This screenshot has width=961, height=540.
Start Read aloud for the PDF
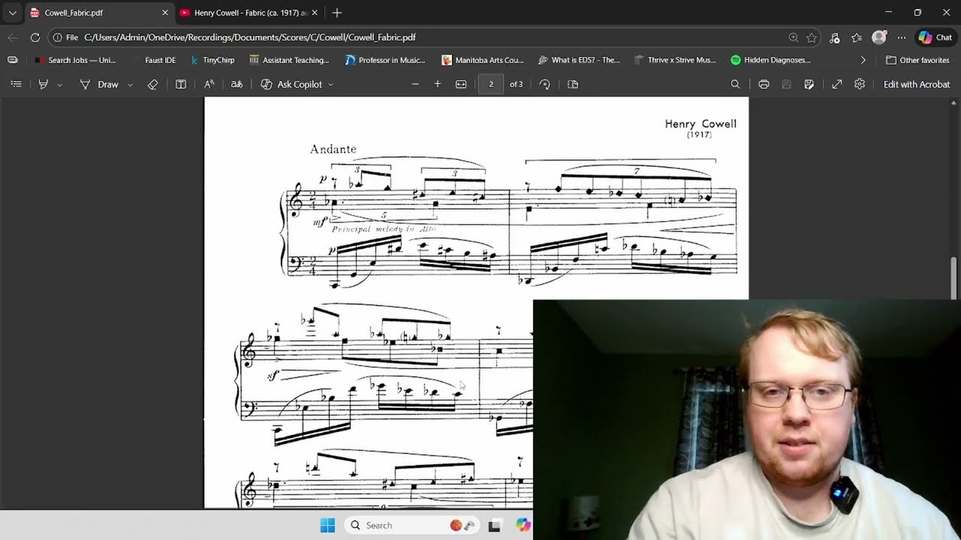[x=209, y=85]
